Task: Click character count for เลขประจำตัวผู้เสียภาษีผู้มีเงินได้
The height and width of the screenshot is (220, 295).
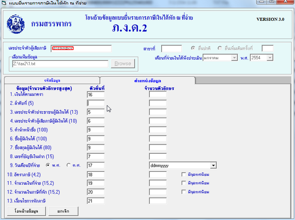Action: tap(158, 121)
